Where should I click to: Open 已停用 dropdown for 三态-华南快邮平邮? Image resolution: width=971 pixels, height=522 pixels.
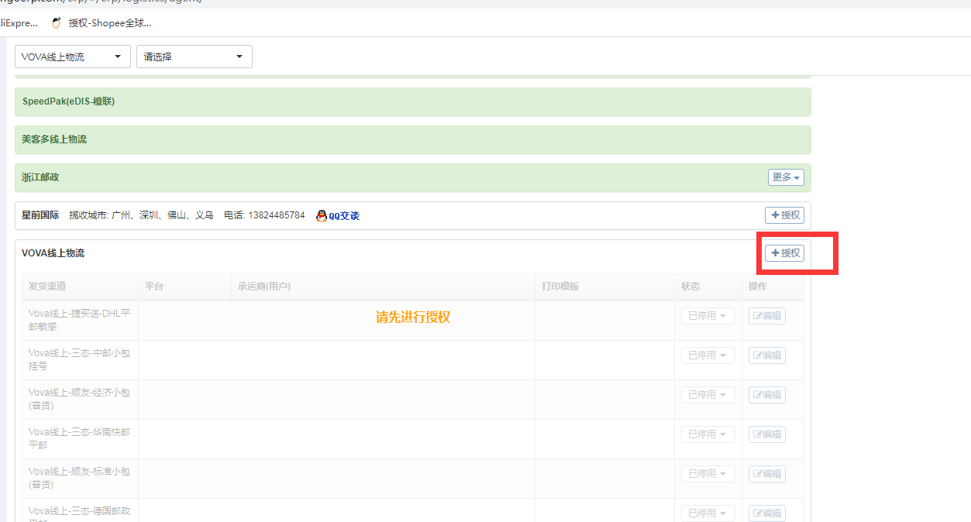708,434
